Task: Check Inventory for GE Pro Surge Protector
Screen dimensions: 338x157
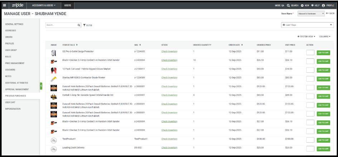Action: 169,52
